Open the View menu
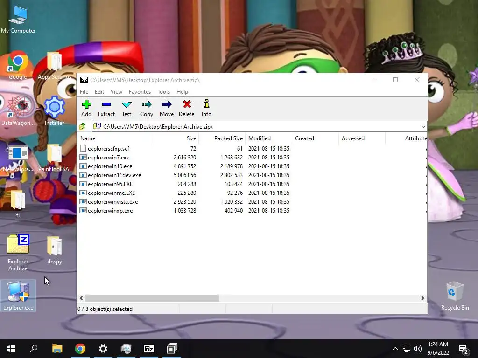Screen dimensions: 478x358 tap(116, 92)
